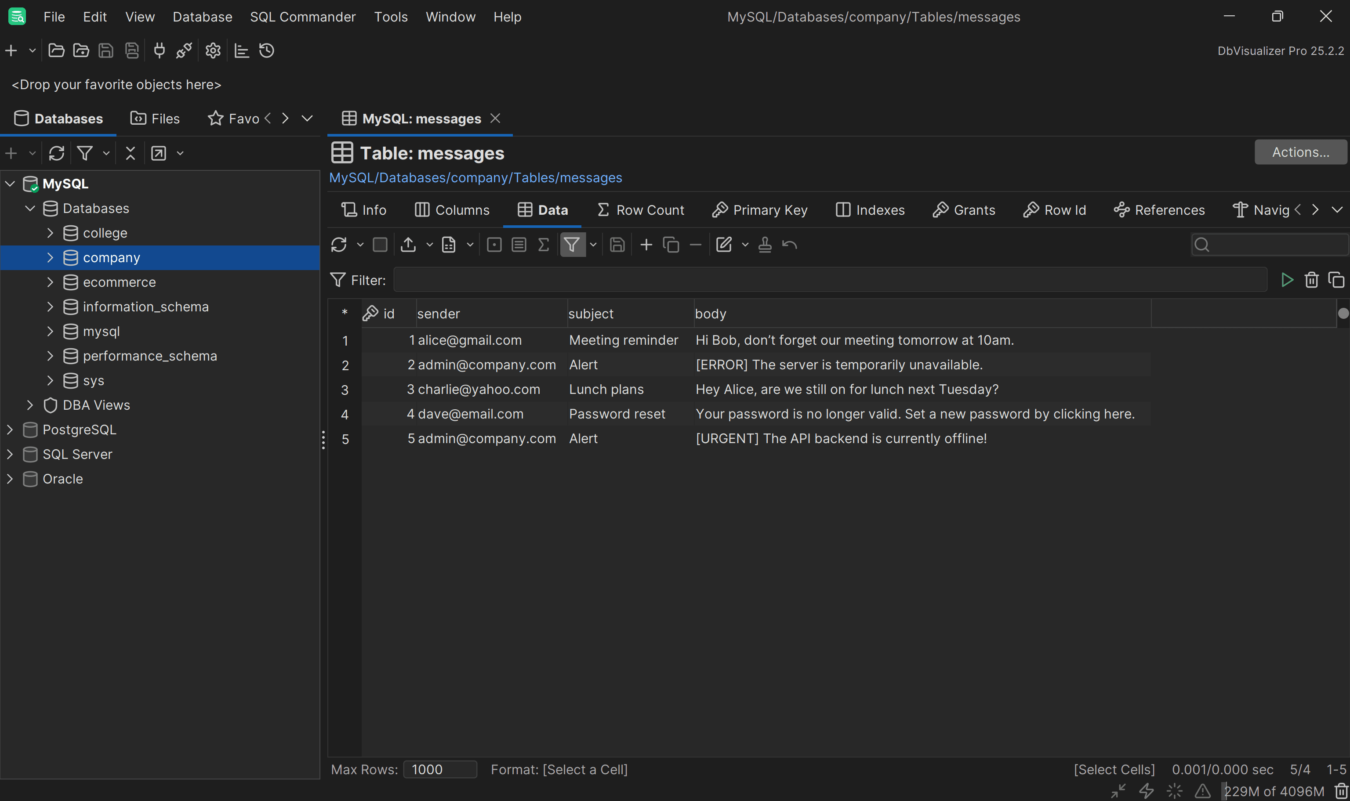Open the SQL Commander menu
The width and height of the screenshot is (1350, 801).
(x=302, y=16)
